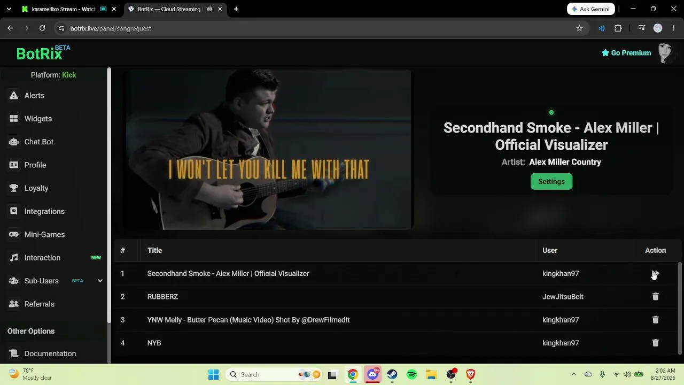The height and width of the screenshot is (385, 684).
Task: Open Steam from the taskbar
Action: (x=392, y=374)
